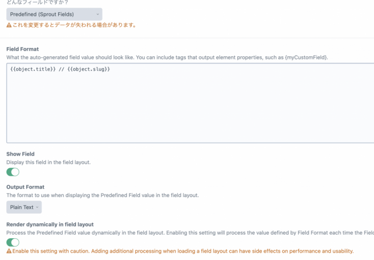This screenshot has height=260, width=374.
Task: Click the Show Field heading label
Action: click(20, 154)
